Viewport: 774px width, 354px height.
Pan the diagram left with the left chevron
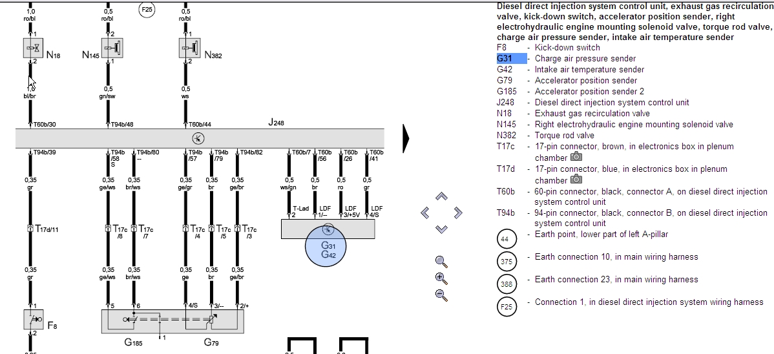pos(425,213)
